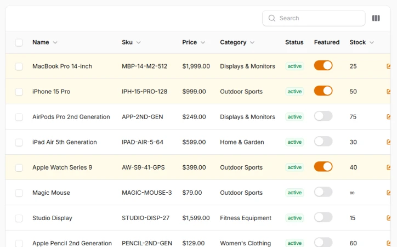Enable Featured toggle for iPad Air
This screenshot has height=247, width=397.
pos(324,142)
